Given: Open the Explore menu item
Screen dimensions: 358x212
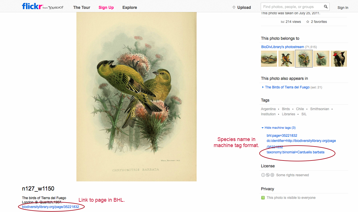Looking at the screenshot, I should [130, 7].
